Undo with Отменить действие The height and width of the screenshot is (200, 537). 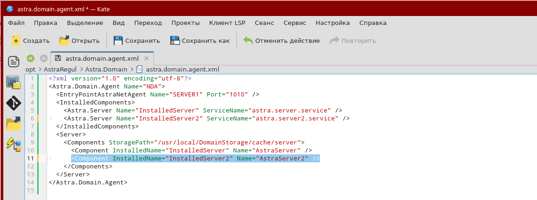(x=281, y=40)
